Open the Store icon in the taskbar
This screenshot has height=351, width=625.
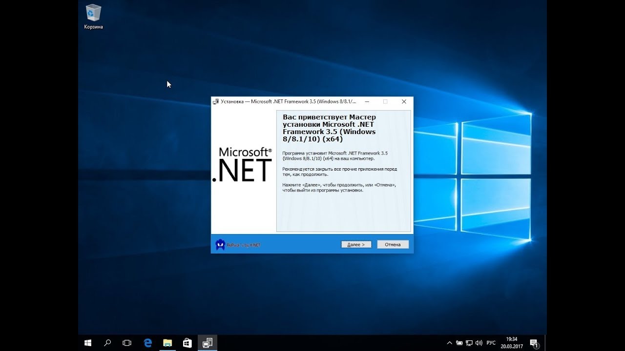tap(187, 343)
